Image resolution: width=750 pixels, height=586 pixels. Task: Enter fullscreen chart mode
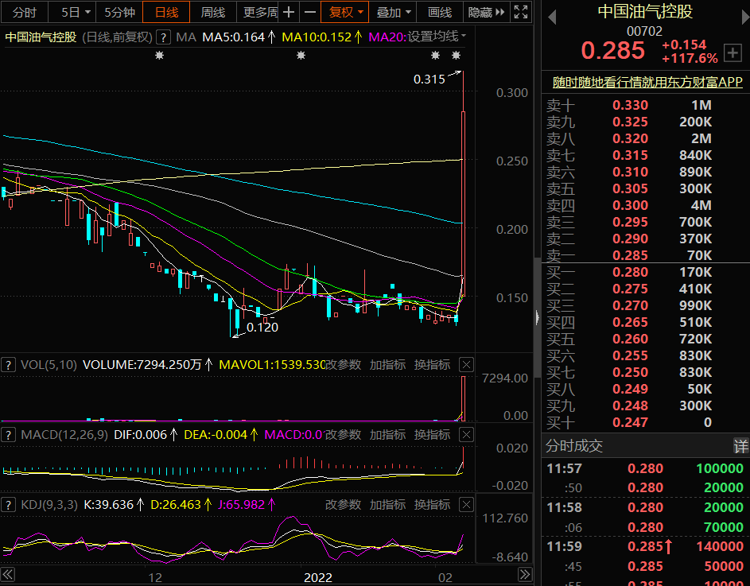pos(521,12)
